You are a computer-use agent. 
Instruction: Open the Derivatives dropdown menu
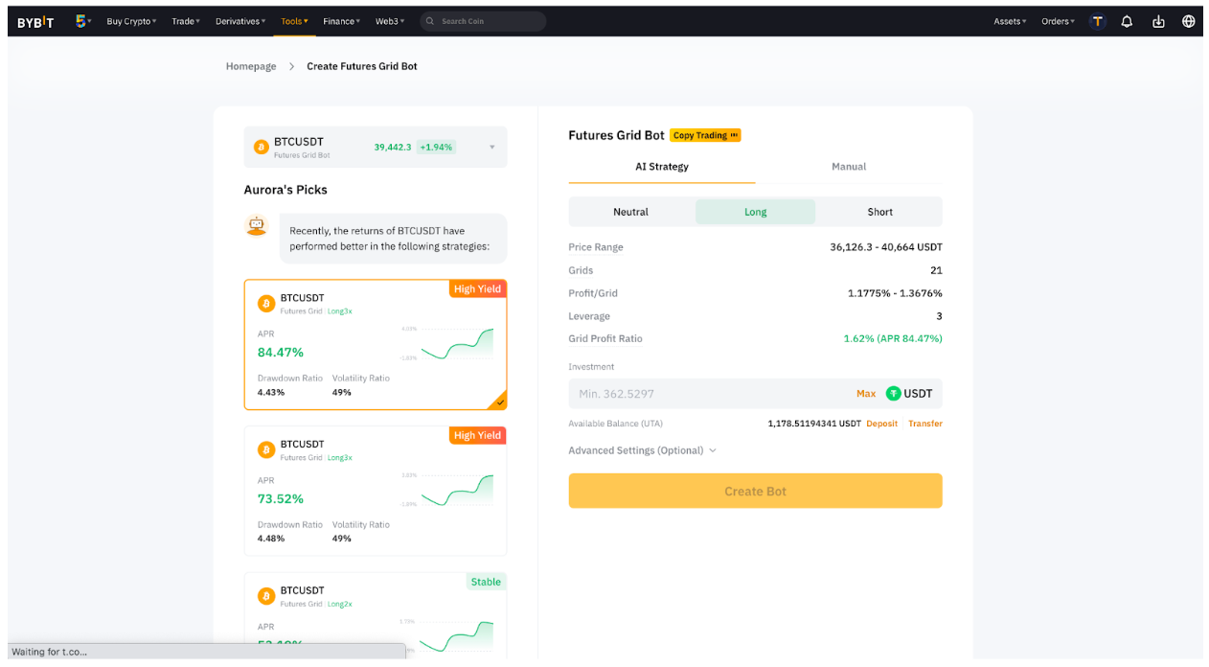(241, 21)
